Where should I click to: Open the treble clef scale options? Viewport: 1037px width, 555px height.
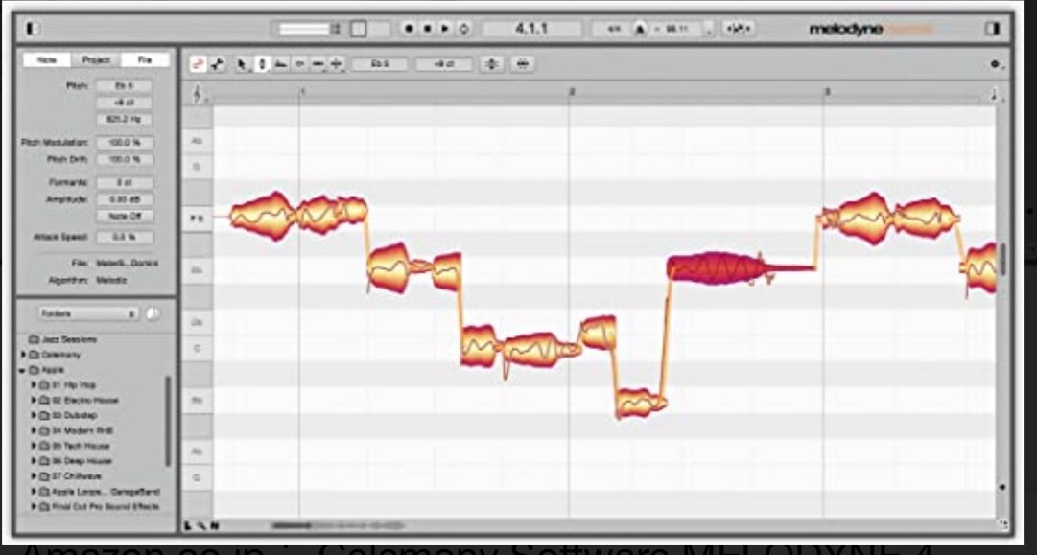click(x=199, y=96)
